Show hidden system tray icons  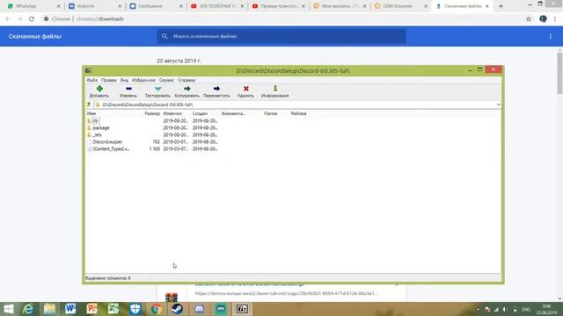click(x=478, y=309)
